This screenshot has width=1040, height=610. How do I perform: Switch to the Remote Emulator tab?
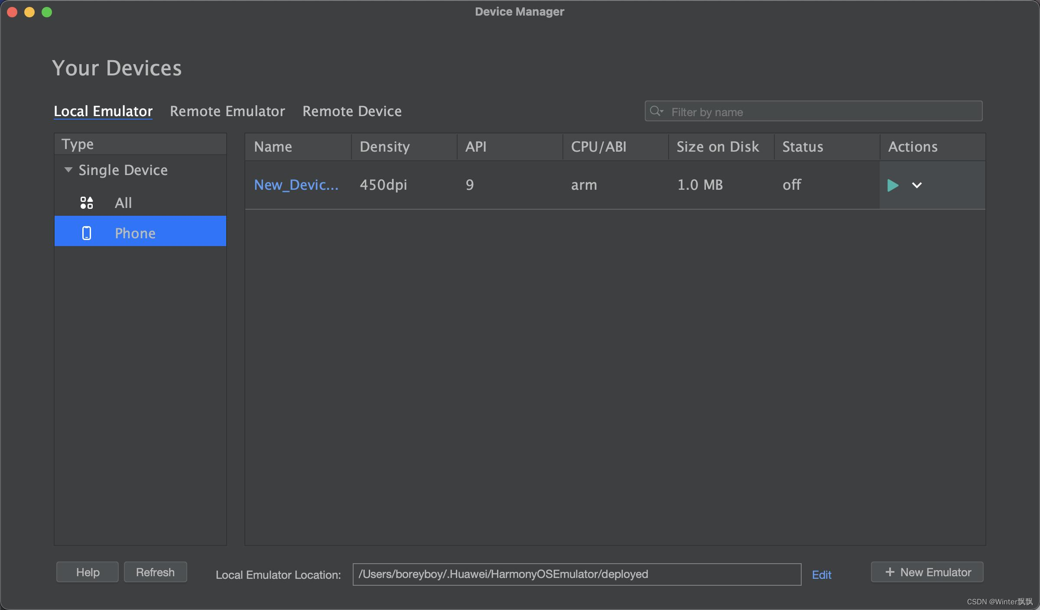pyautogui.click(x=227, y=111)
